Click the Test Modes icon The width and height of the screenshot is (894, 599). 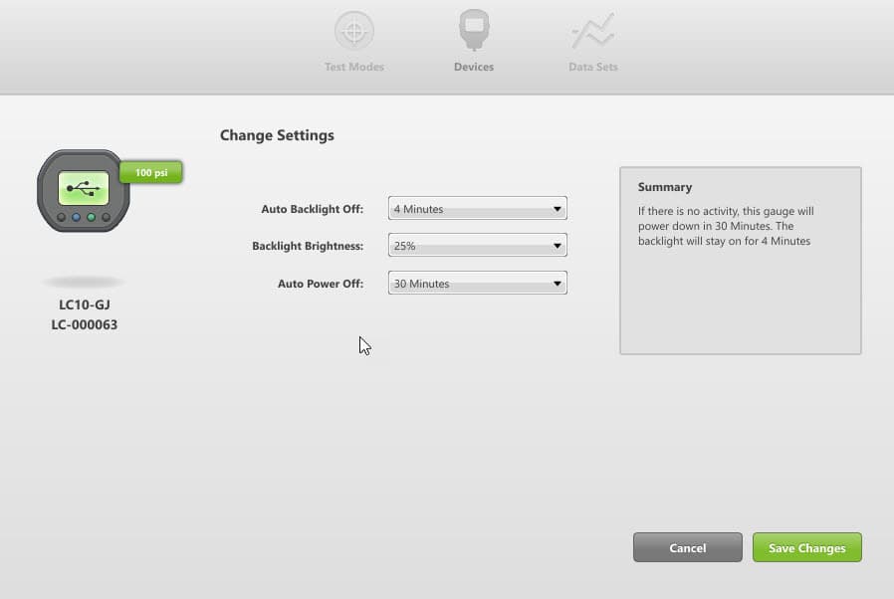click(x=354, y=30)
